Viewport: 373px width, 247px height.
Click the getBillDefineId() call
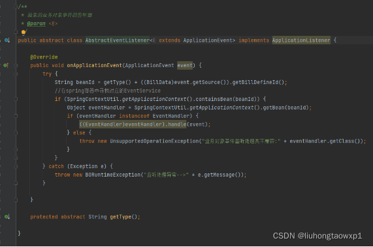(x=258, y=82)
